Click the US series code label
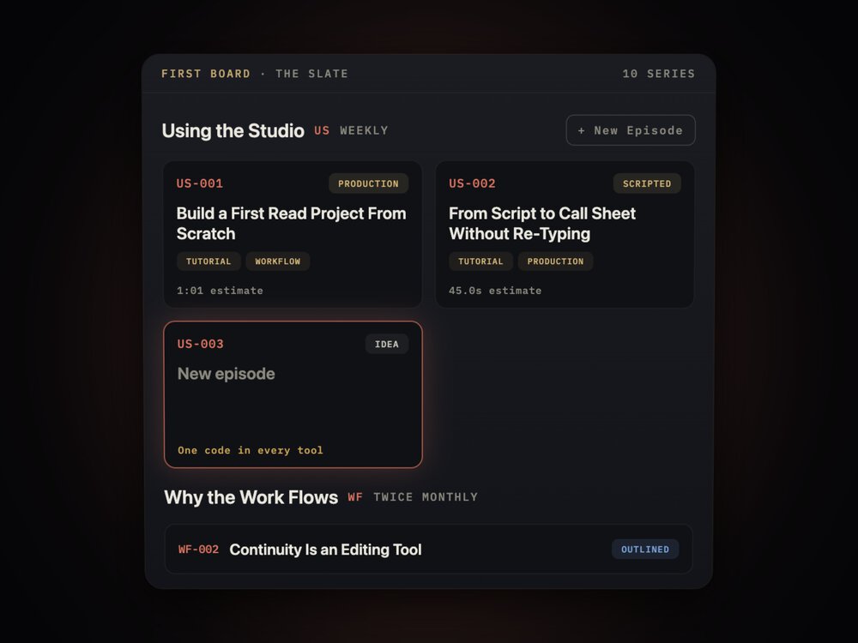 322,130
